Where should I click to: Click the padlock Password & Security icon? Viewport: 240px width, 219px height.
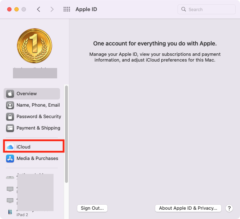pyautogui.click(x=10, y=117)
